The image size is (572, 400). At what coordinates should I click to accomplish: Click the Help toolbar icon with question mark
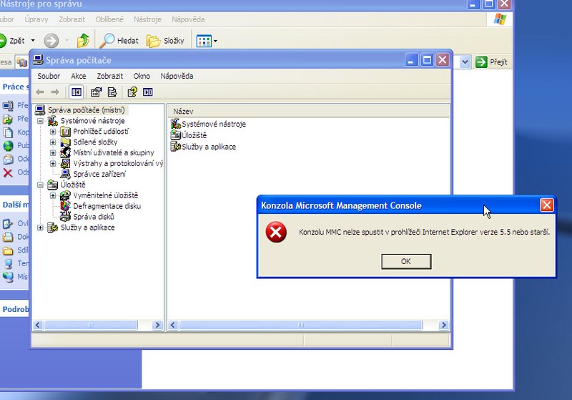(x=132, y=92)
